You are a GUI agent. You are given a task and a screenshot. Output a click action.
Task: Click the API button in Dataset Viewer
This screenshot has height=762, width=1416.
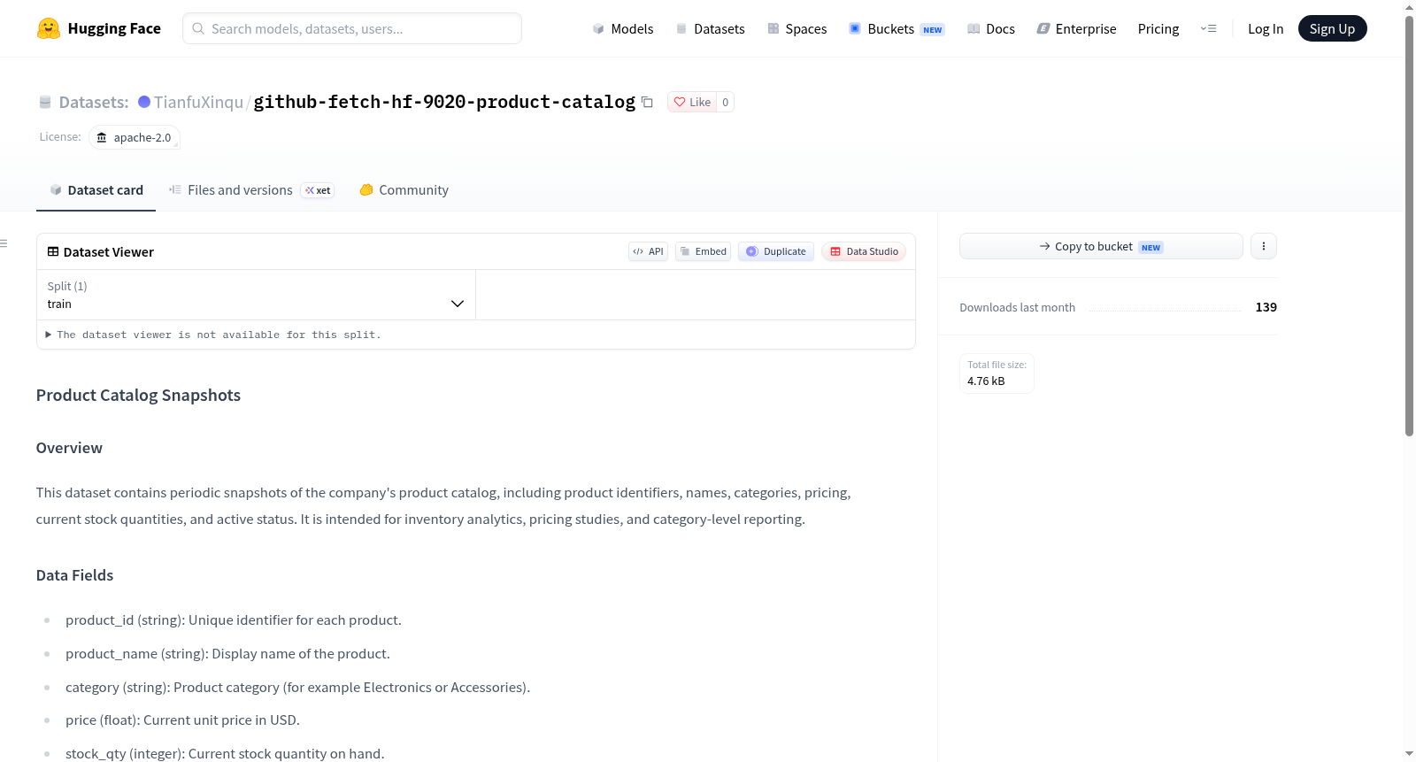click(648, 251)
